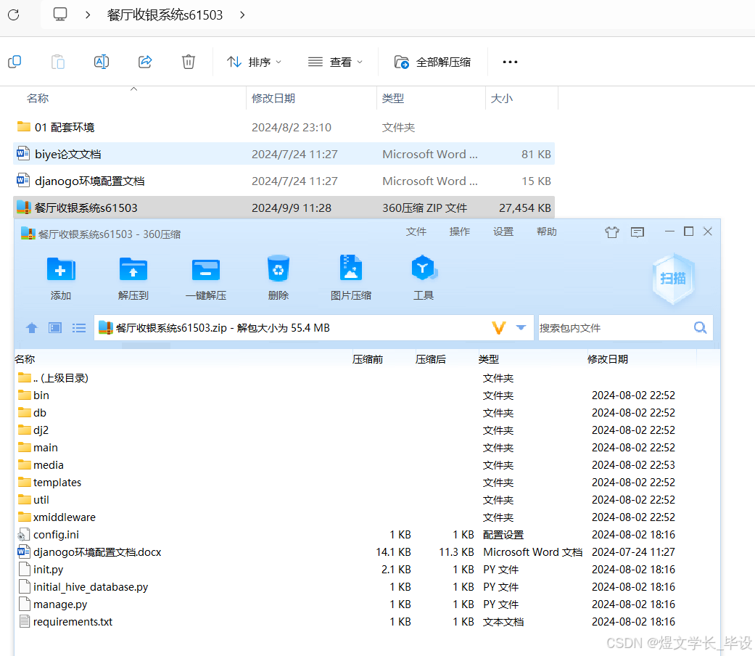Open the feedback speech-bubble icon
Screen dimensions: 755x656
click(638, 231)
